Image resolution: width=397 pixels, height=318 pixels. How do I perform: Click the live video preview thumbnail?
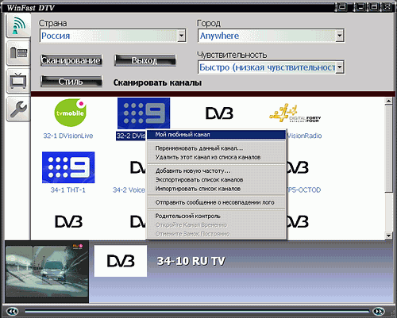[x=47, y=271]
